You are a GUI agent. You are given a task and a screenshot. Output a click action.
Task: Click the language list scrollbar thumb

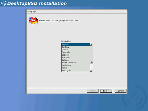[x=91, y=55]
